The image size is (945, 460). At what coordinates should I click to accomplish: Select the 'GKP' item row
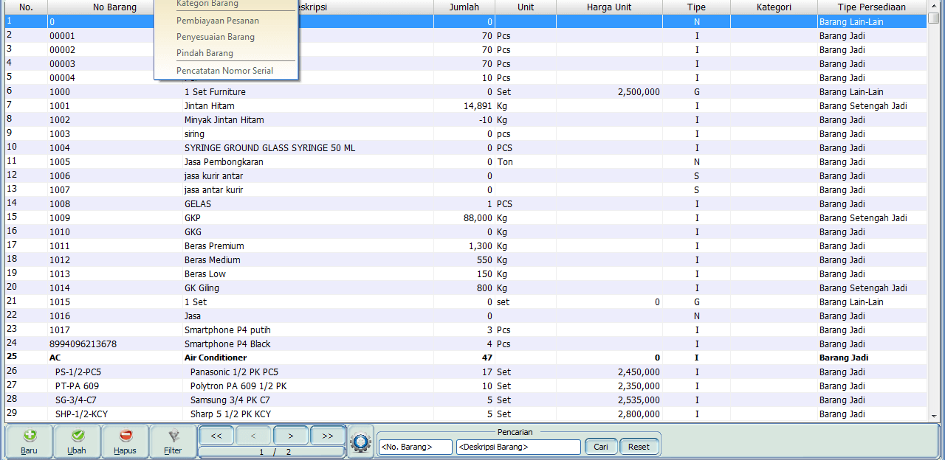pyautogui.click(x=466, y=218)
